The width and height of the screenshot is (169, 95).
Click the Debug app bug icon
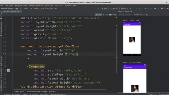(139, 8)
